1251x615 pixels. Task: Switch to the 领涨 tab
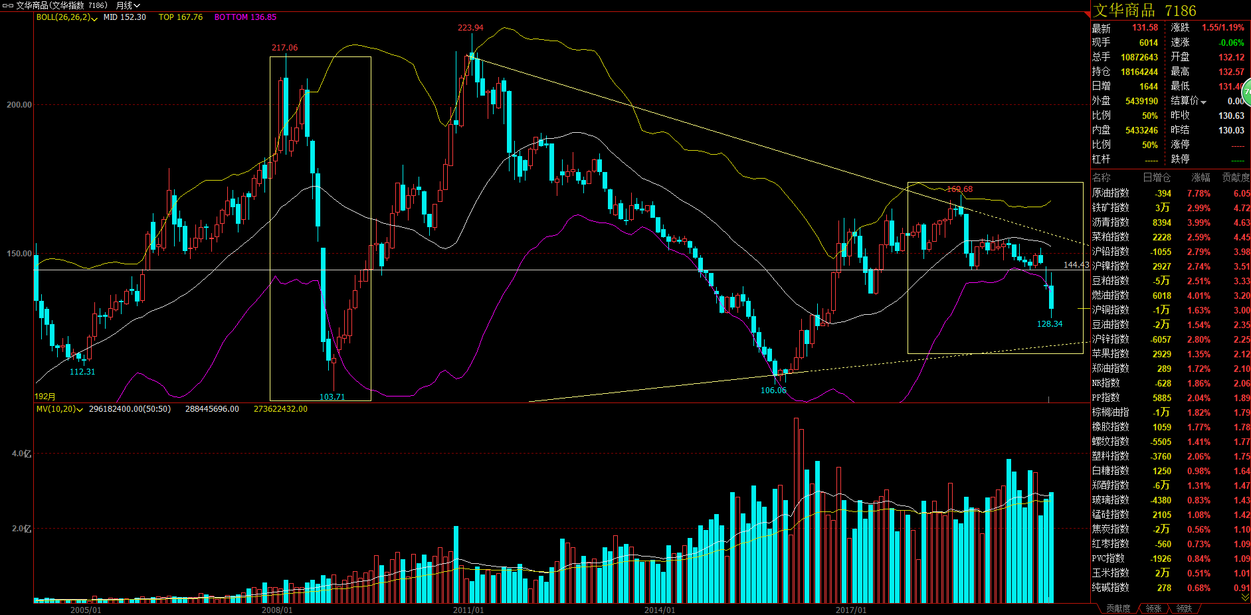tap(1153, 608)
